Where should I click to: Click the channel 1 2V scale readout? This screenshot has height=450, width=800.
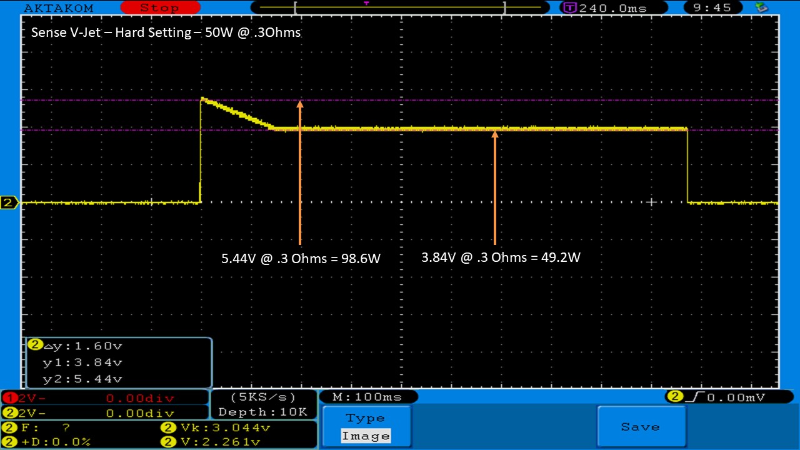pos(104,397)
